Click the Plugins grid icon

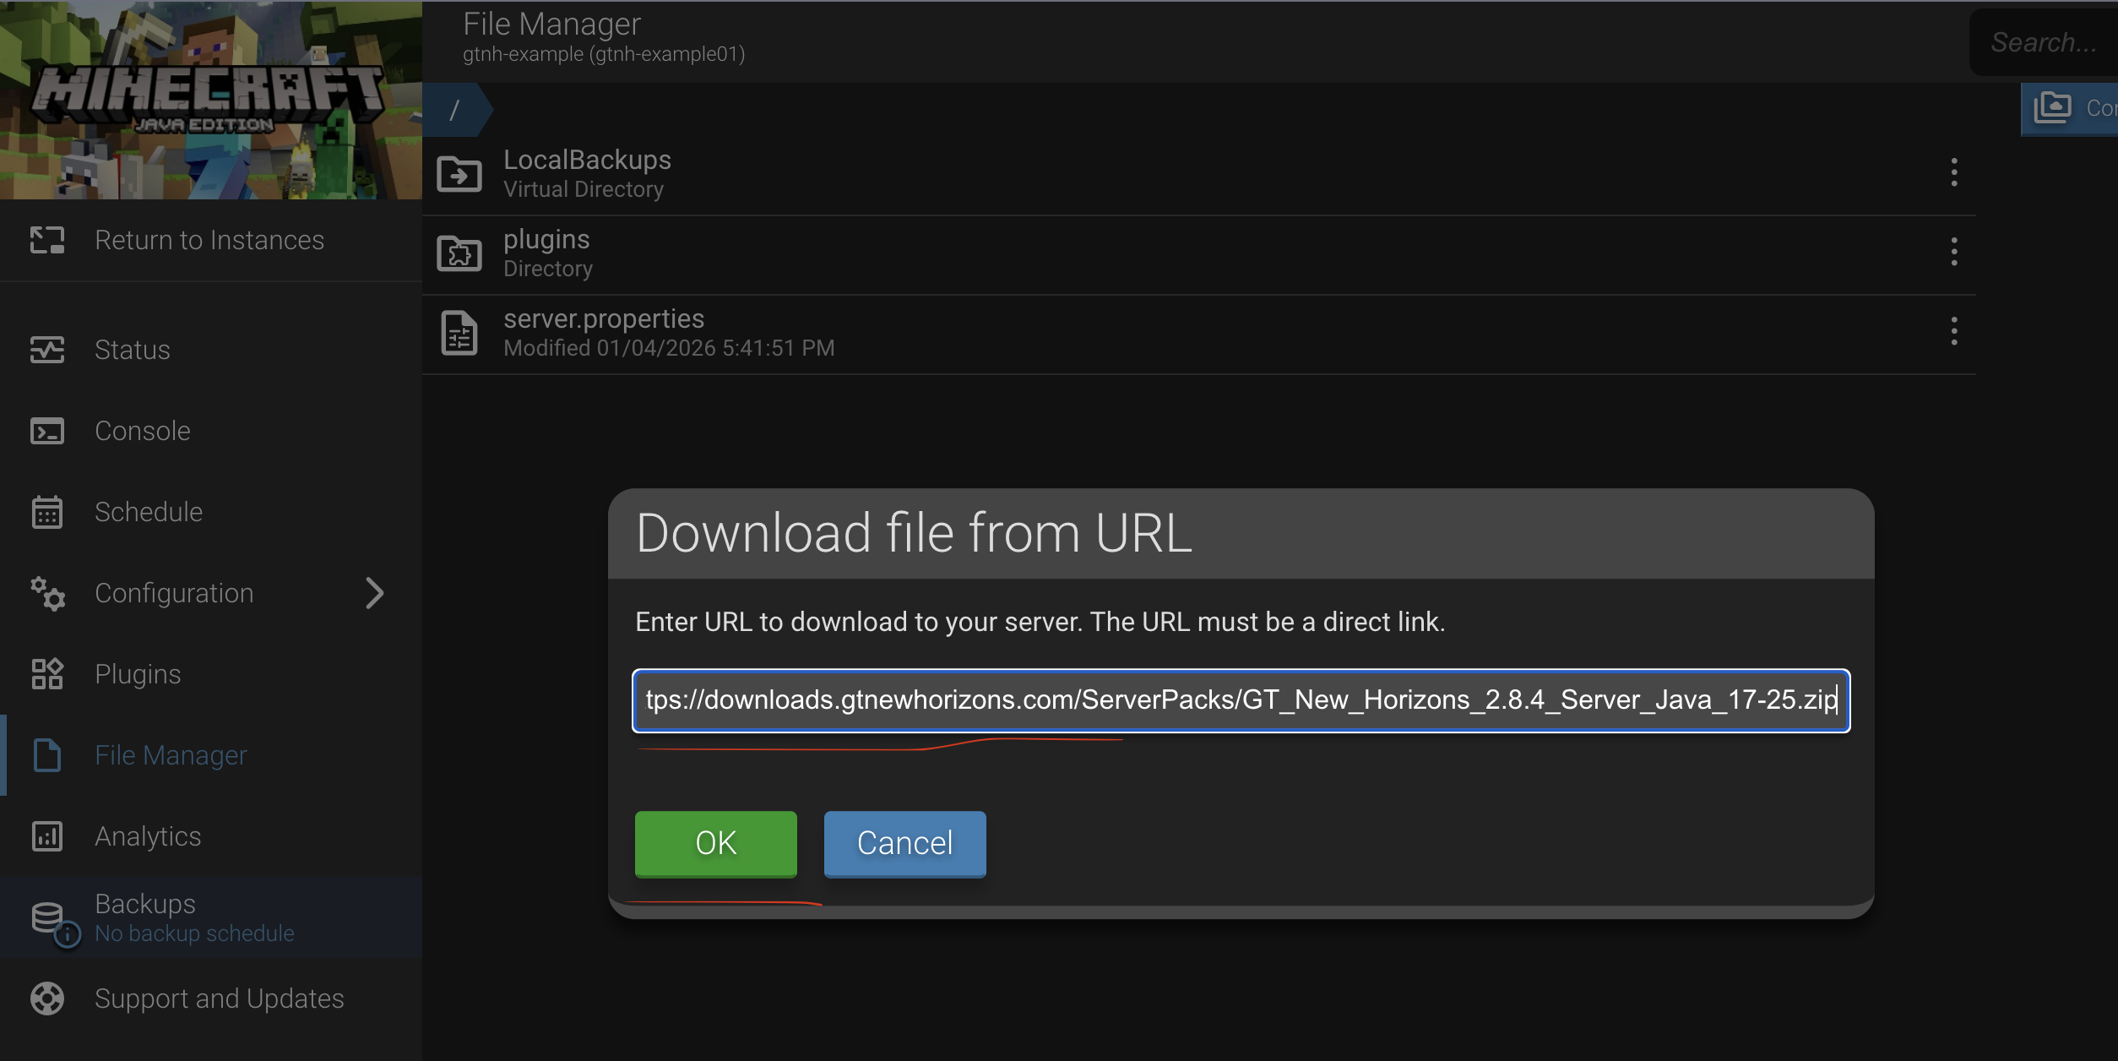[x=47, y=674]
